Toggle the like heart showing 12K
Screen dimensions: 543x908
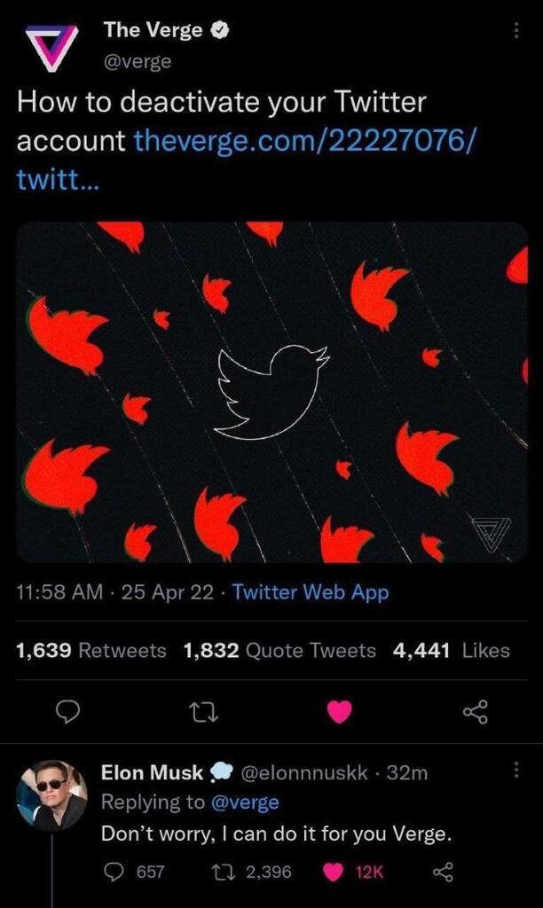click(x=352, y=872)
